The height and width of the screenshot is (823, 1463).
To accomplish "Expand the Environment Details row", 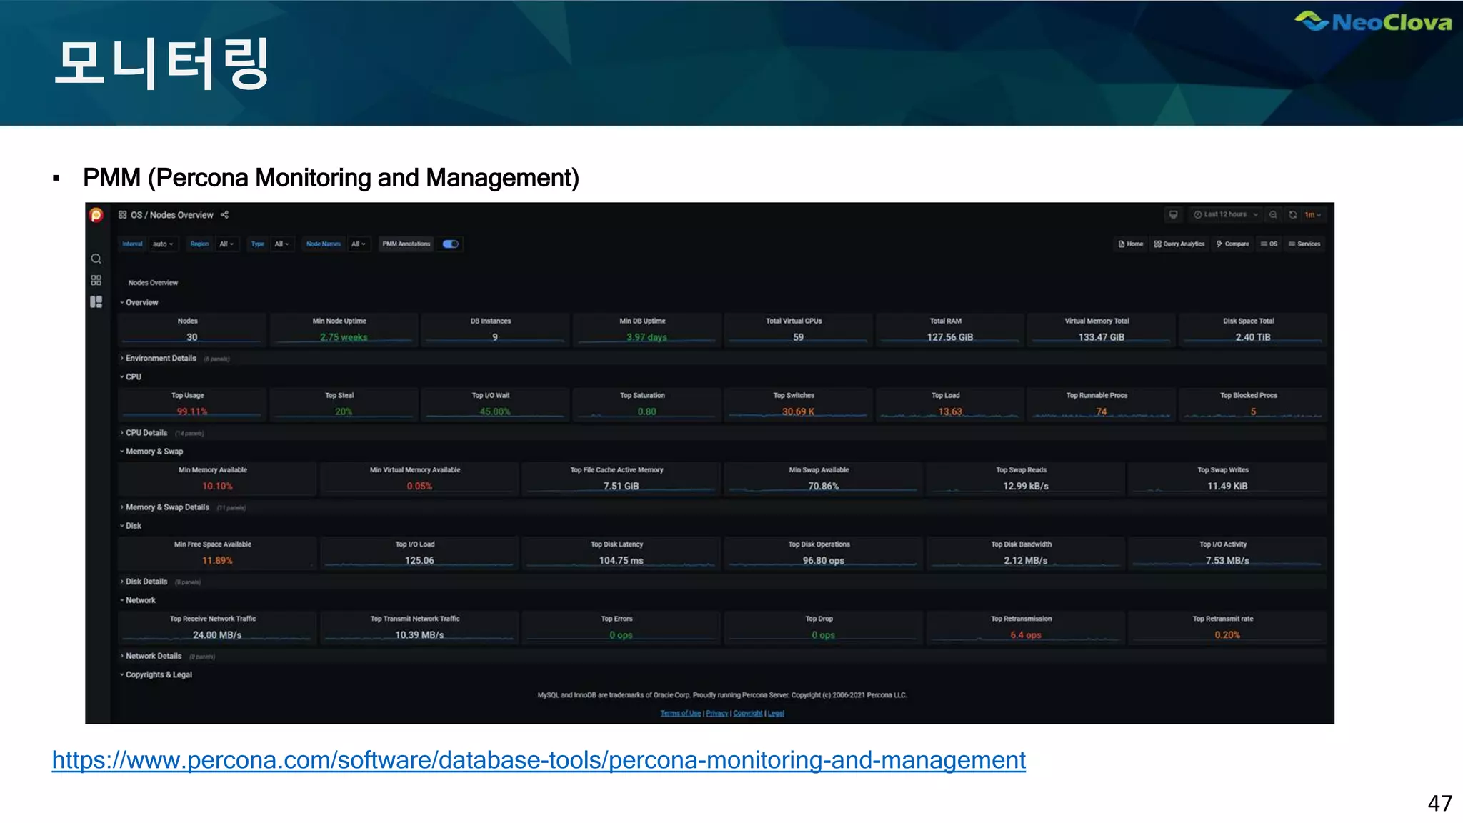I will pyautogui.click(x=161, y=359).
